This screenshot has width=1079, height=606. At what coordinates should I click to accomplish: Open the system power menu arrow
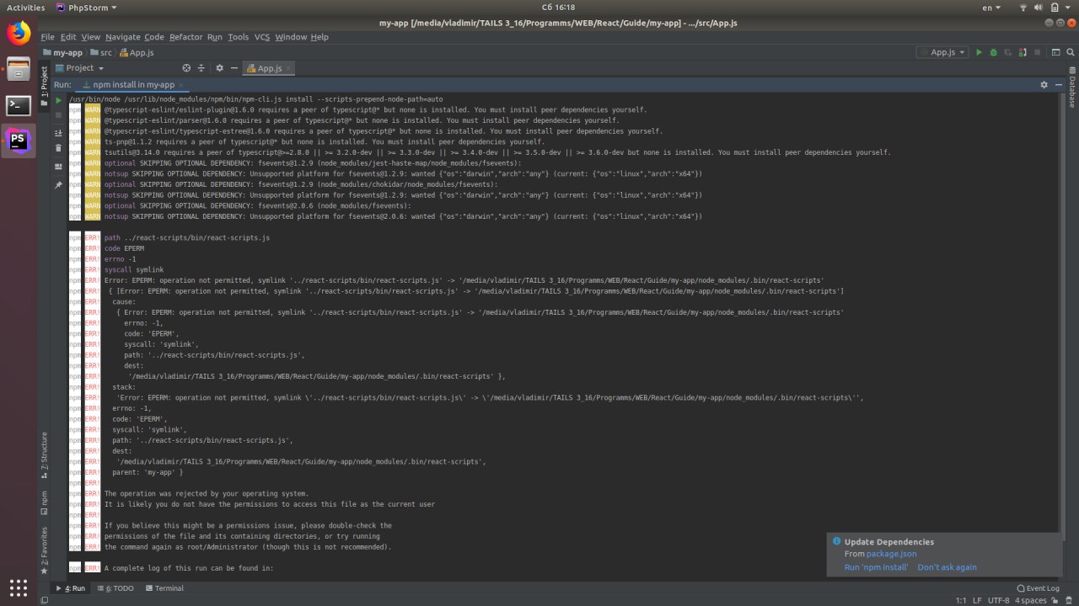(1070, 7)
